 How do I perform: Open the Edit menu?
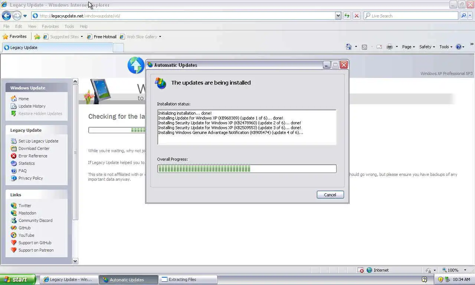(19, 26)
